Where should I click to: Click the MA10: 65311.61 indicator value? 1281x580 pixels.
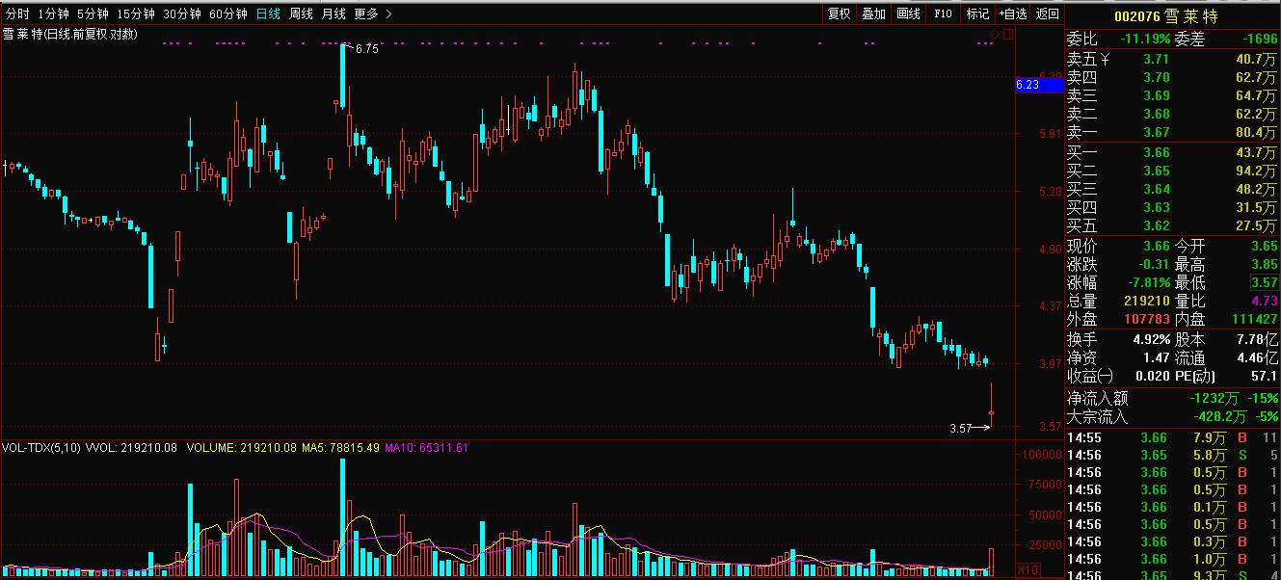[x=427, y=447]
